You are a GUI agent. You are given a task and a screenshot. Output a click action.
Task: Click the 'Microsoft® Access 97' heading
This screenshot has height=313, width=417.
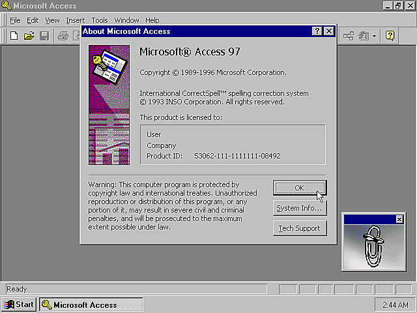tap(190, 52)
